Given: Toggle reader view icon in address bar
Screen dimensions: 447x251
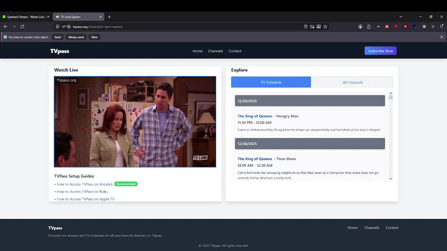Looking at the screenshot, I should 306,26.
